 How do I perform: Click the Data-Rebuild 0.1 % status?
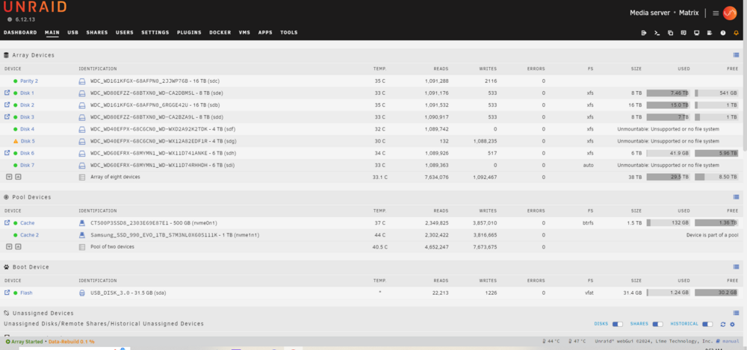pos(71,342)
